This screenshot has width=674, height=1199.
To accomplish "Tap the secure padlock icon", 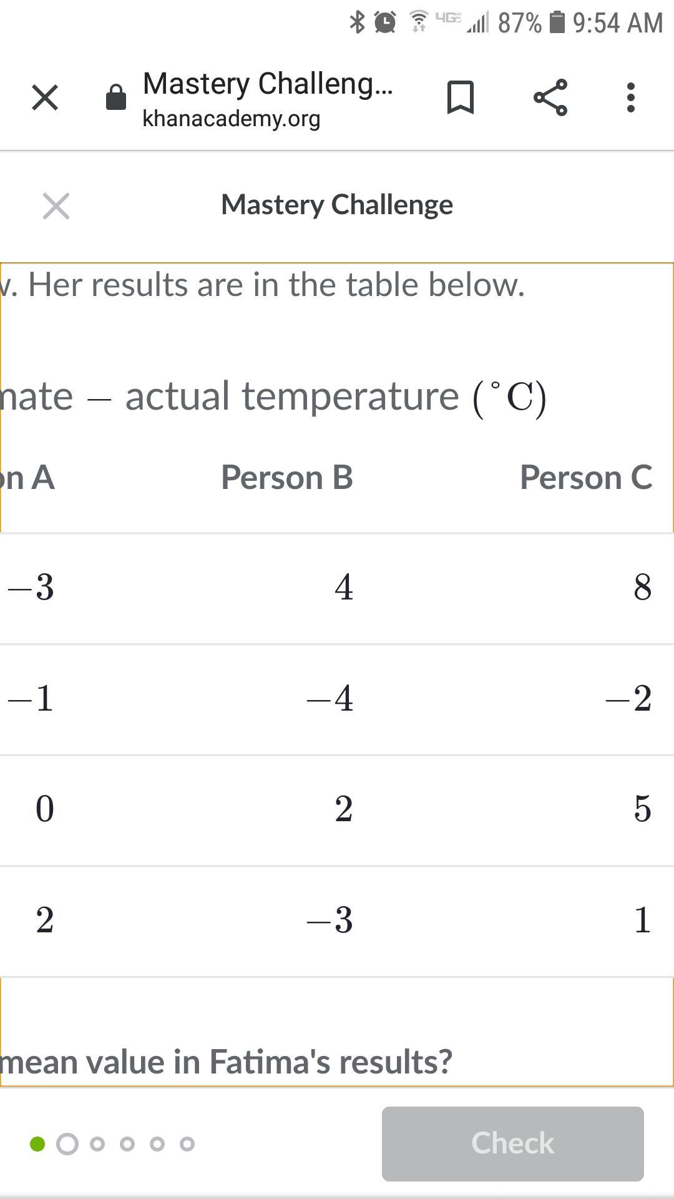I will coord(116,98).
